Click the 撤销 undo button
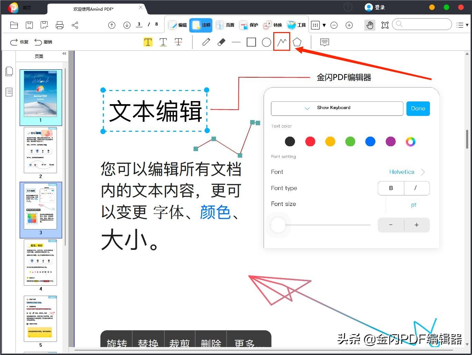 tap(43, 42)
